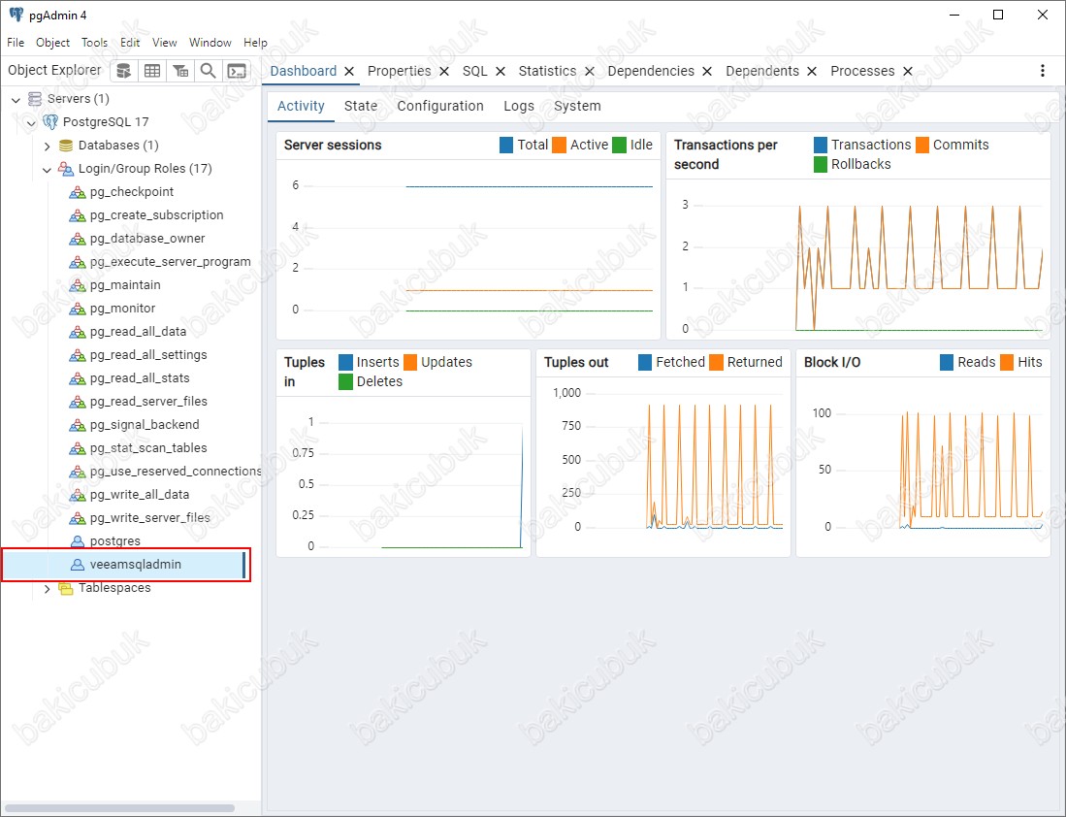
Task: Launch the PSQL Tool terminal icon
Action: pos(237,71)
